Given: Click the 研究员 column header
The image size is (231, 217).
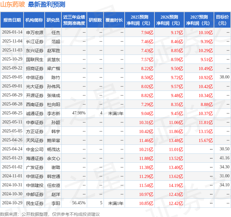Looking at the screenshot, I should 53,20.
